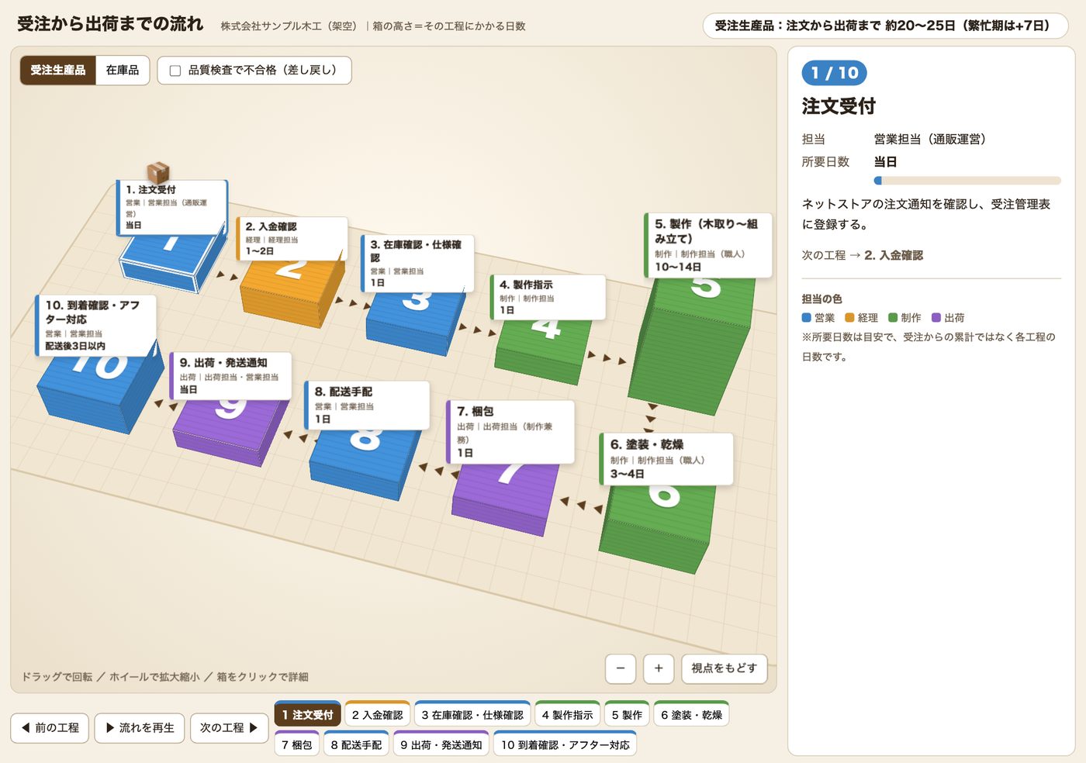Select the 7 梱包 step tab
The image size is (1086, 763).
tap(297, 744)
